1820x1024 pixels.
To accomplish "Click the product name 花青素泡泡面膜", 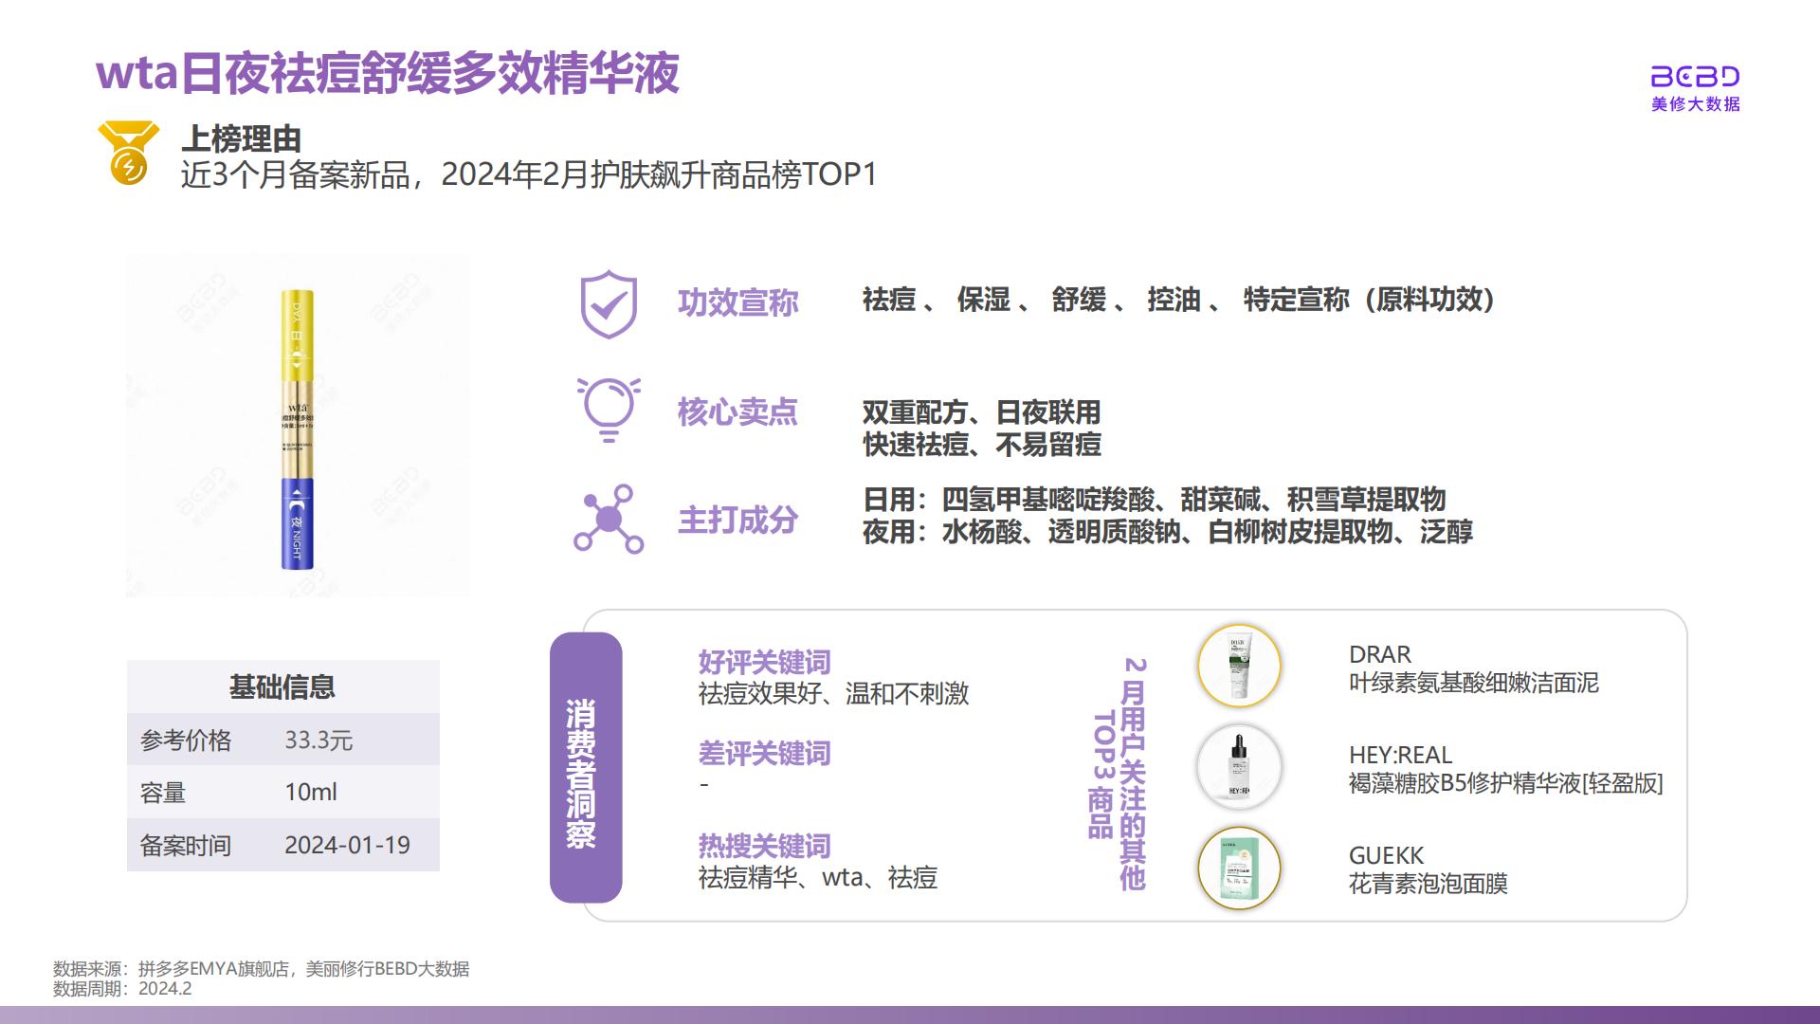I will coord(1428,885).
